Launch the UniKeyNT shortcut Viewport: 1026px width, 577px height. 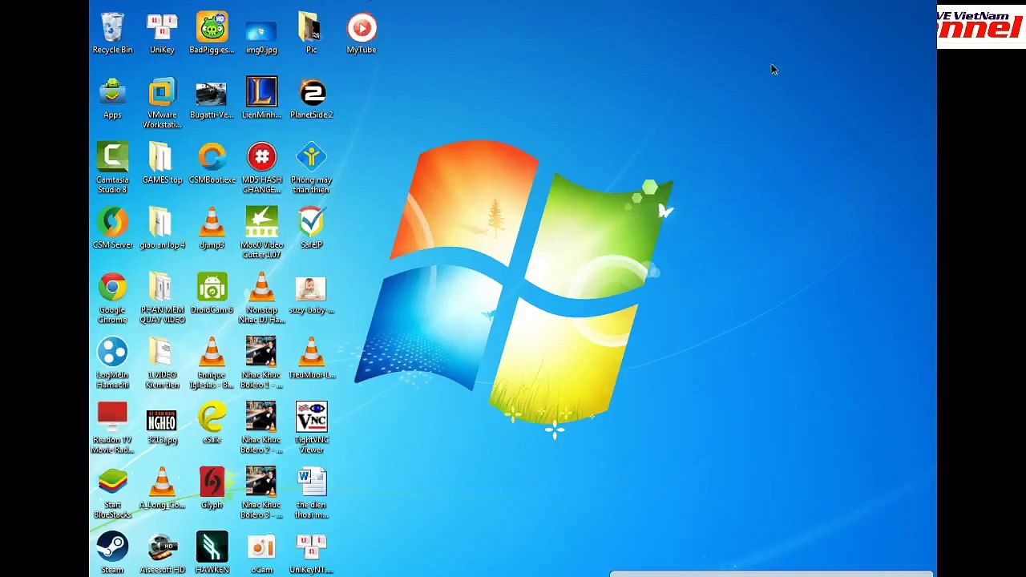click(311, 552)
